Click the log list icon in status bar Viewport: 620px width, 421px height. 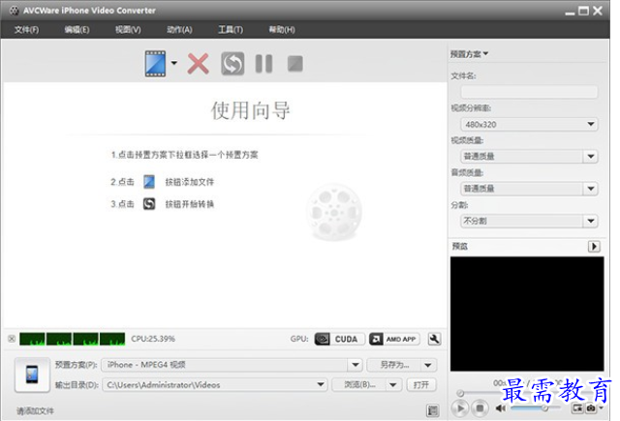[433, 410]
